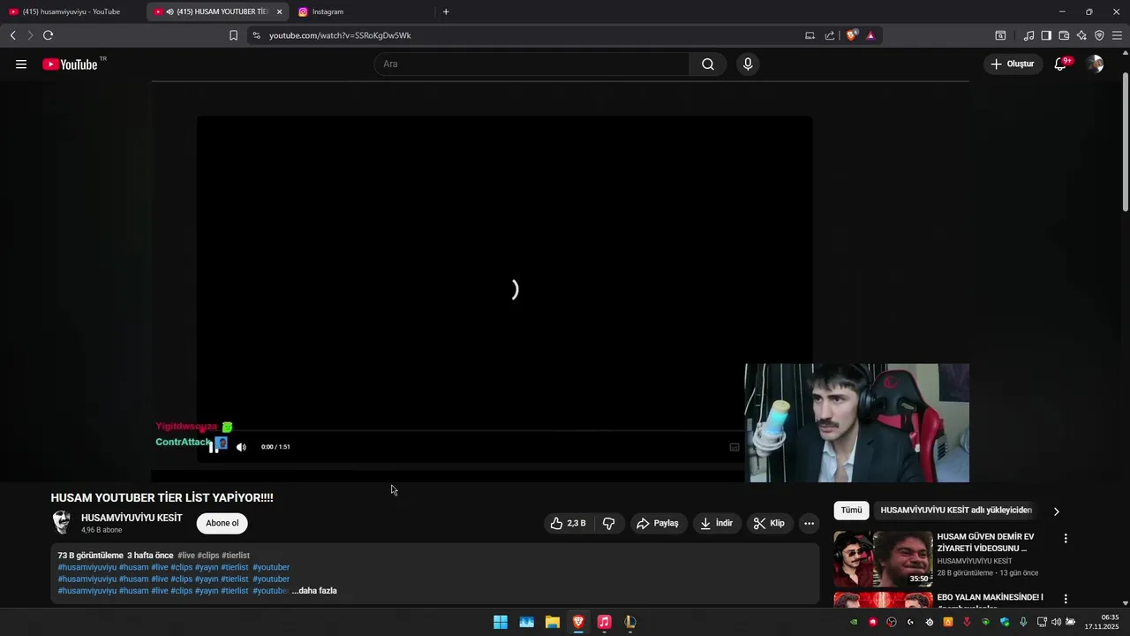The width and height of the screenshot is (1130, 636).
Task: Open File Explorer from the taskbar
Action: coord(553,622)
